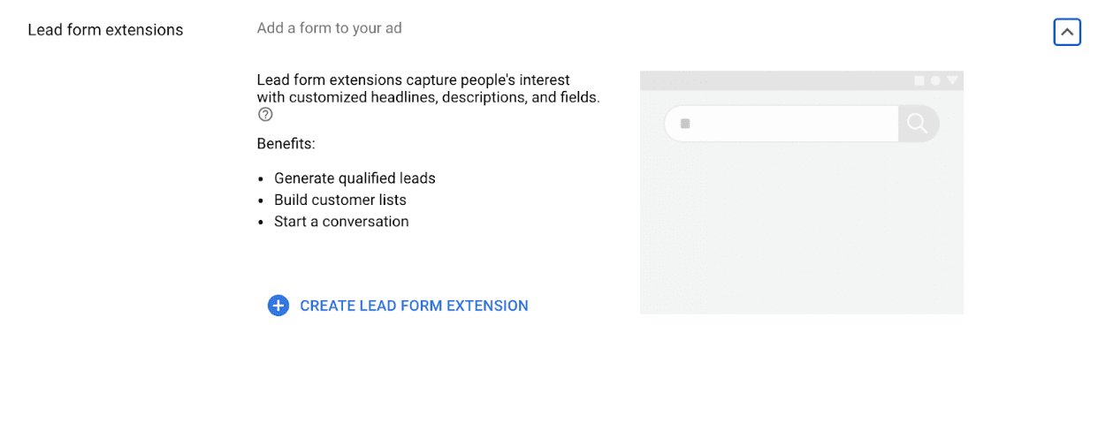This screenshot has height=431, width=1098.
Task: Click circle icon in preview title bar
Action: [x=935, y=80]
